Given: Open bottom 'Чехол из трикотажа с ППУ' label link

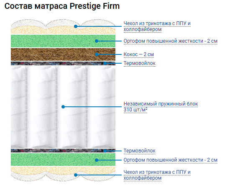Looking at the screenshot, I should (157, 175).
